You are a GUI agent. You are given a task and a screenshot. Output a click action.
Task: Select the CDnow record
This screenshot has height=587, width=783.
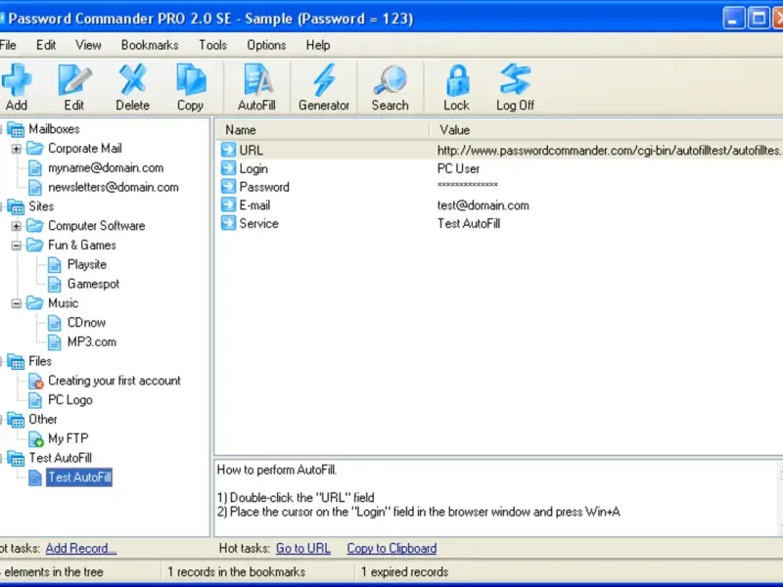click(86, 323)
